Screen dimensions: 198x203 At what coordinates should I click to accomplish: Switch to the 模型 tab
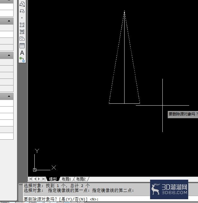(53, 179)
